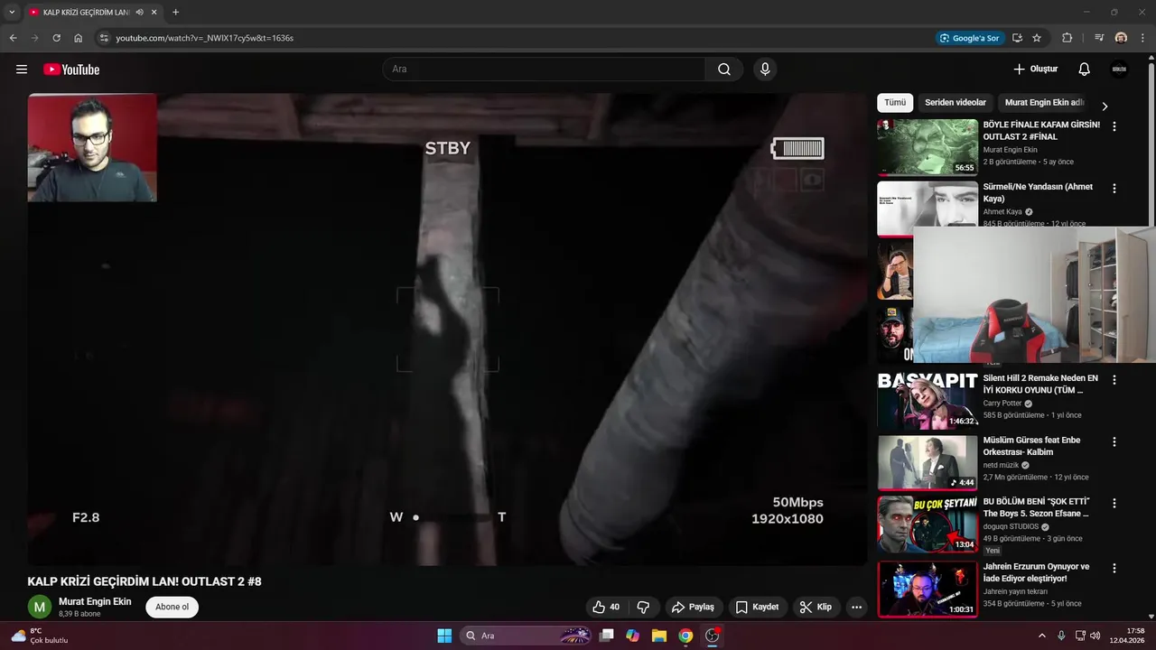Screen dimensions: 1156x650
Task: Open OBS Studio taskbar icon
Action: (x=713, y=636)
